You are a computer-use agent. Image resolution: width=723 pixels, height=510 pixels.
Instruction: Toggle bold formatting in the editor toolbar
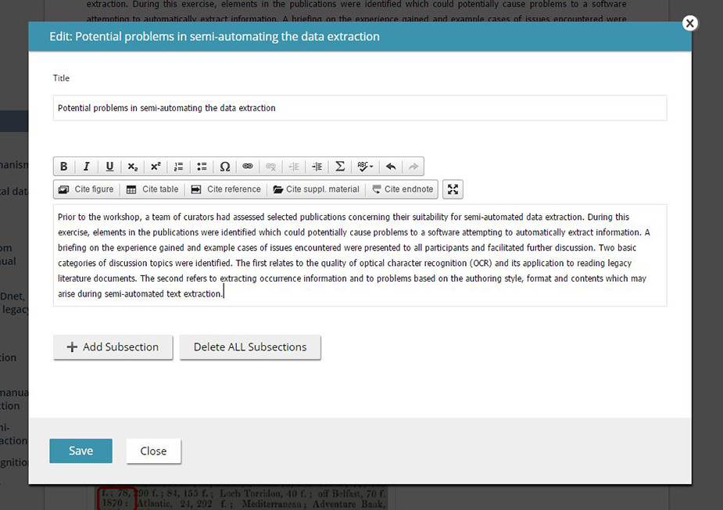64,167
